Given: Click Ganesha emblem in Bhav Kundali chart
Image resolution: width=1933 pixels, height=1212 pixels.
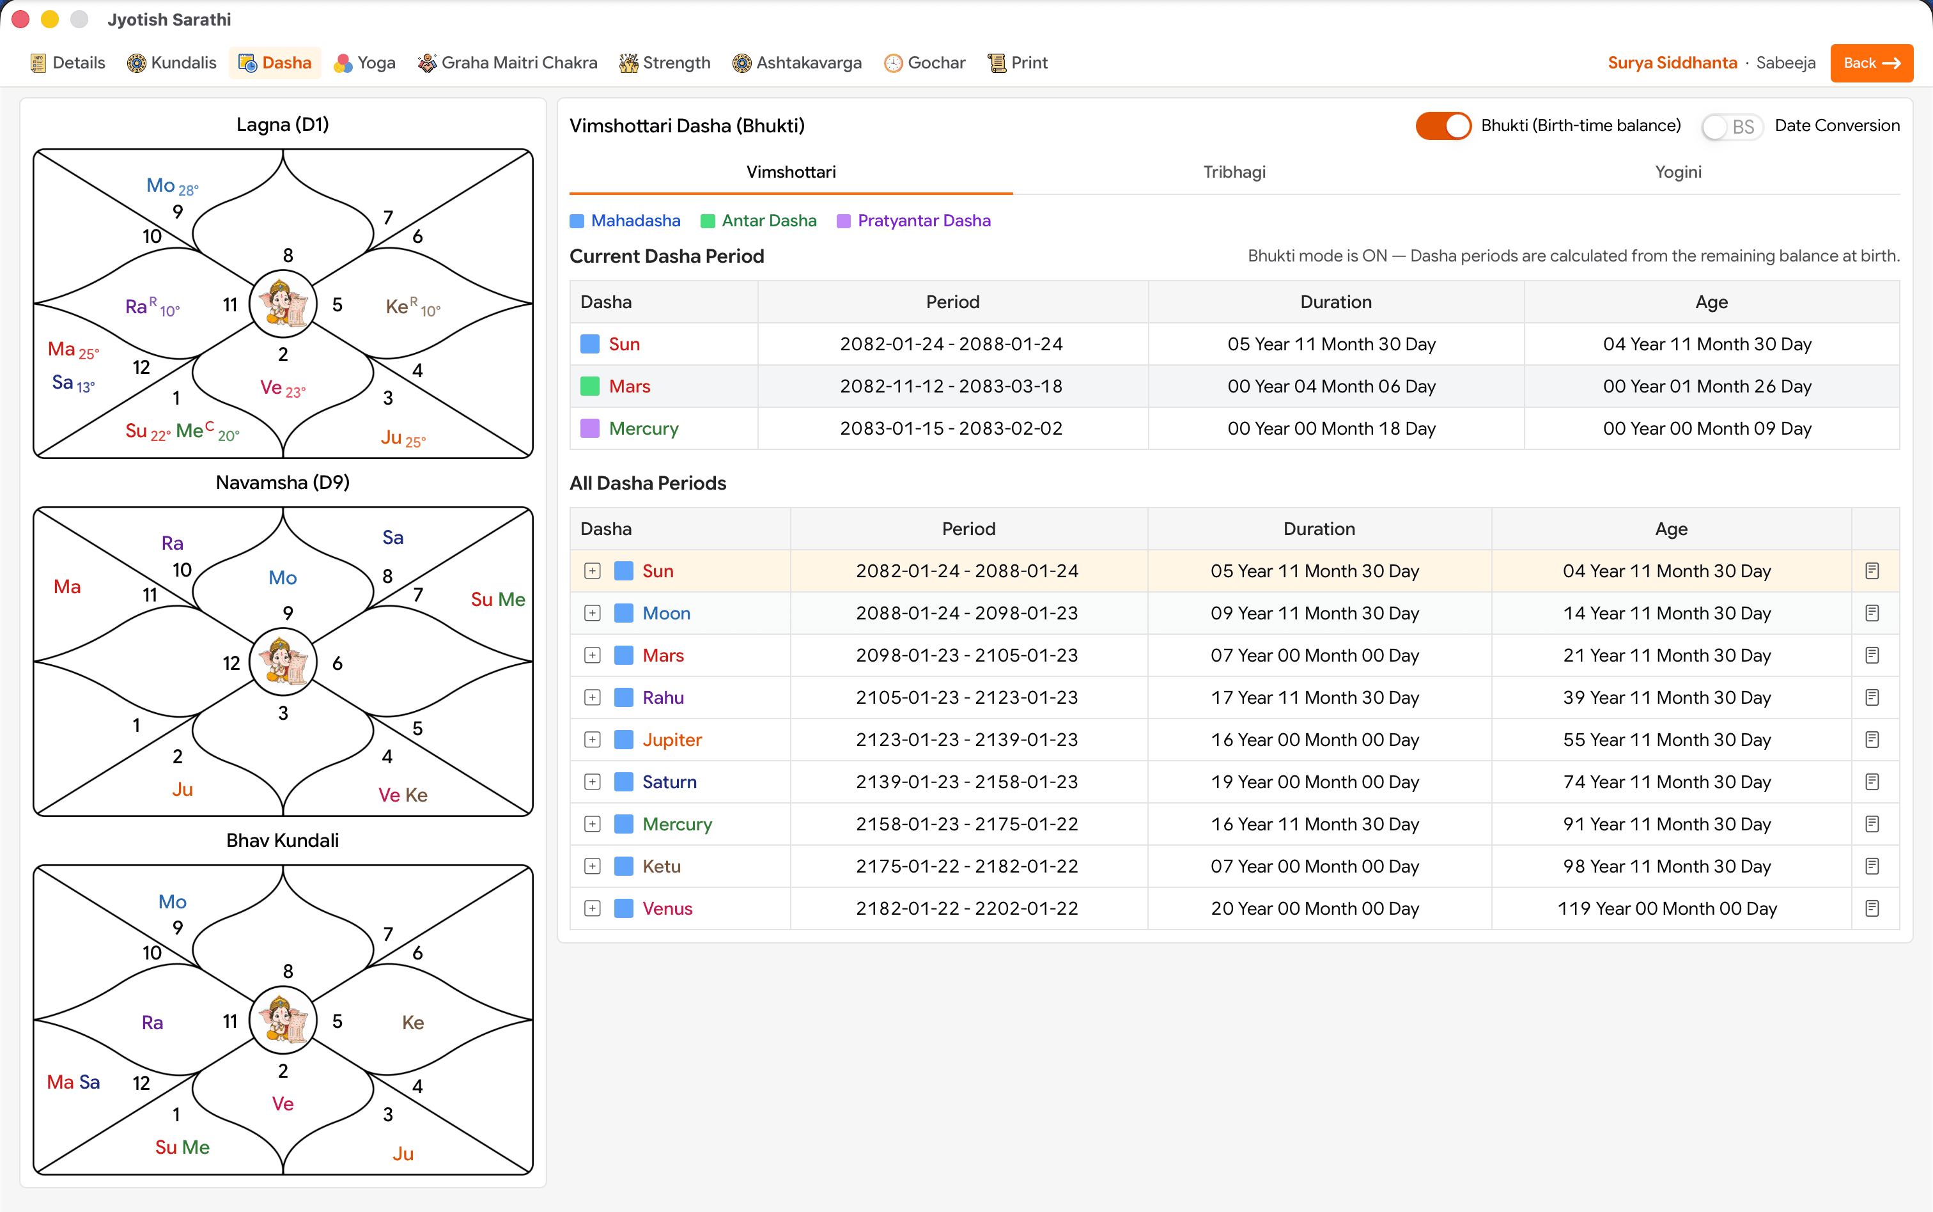Looking at the screenshot, I should [x=283, y=1020].
